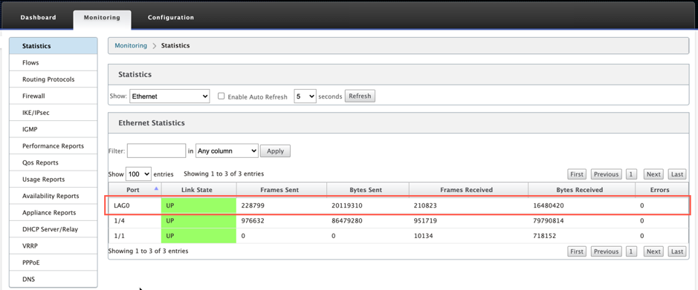Click top First pagination button
Image resolution: width=698 pixels, height=290 pixels.
(577, 174)
